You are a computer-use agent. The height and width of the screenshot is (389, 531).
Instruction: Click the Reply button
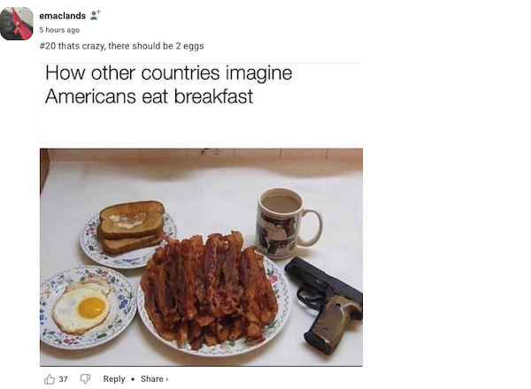(114, 379)
